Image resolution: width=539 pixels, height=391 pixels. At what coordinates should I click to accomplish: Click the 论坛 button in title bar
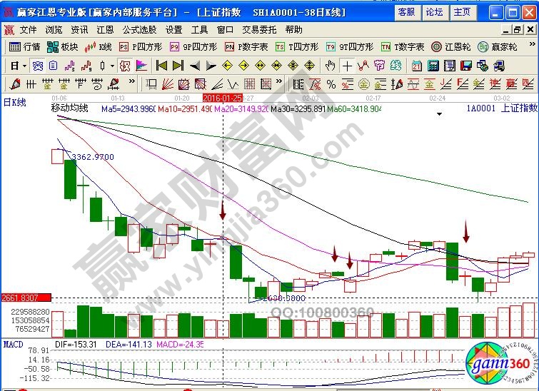[x=434, y=12]
